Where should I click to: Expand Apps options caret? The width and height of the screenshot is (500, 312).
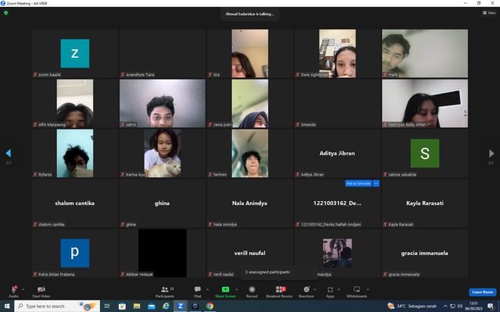[338, 289]
